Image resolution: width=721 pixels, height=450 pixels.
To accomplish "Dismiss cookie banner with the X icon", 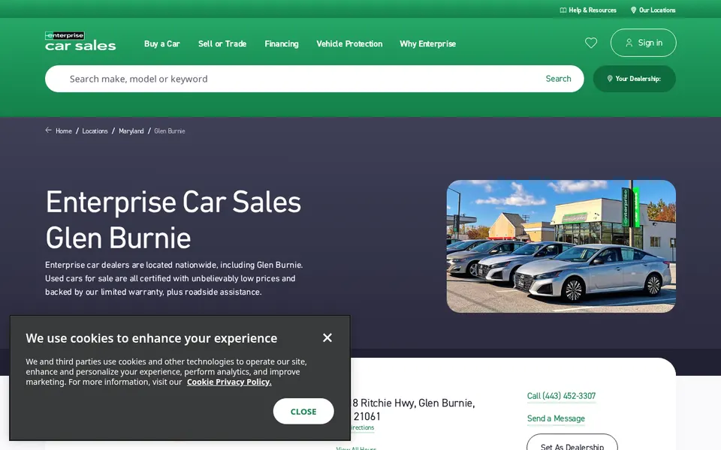I will coord(327,338).
